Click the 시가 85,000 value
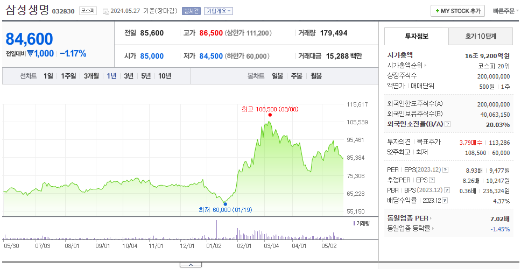The image size is (521, 269). click(x=152, y=56)
